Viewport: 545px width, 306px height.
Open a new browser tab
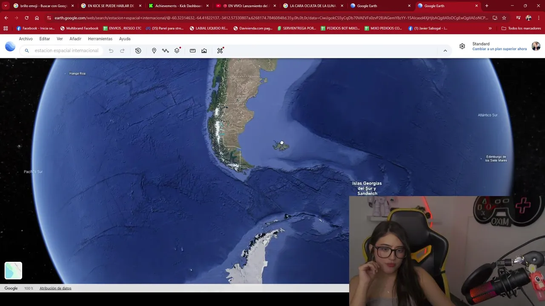point(487,6)
